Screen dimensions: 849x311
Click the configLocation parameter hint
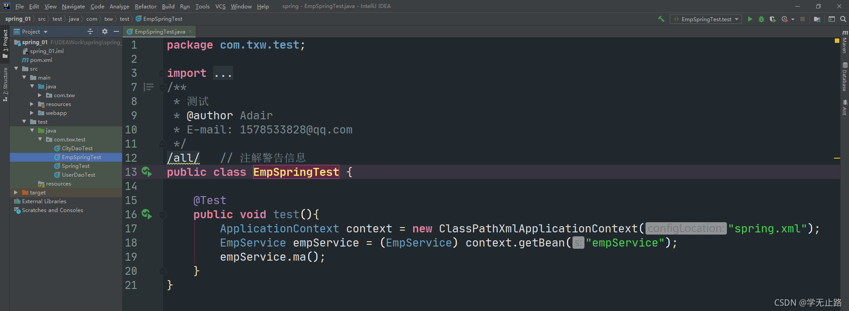click(686, 228)
